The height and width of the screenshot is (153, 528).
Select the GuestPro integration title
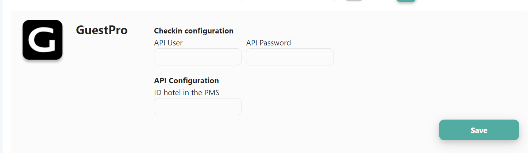click(x=102, y=30)
